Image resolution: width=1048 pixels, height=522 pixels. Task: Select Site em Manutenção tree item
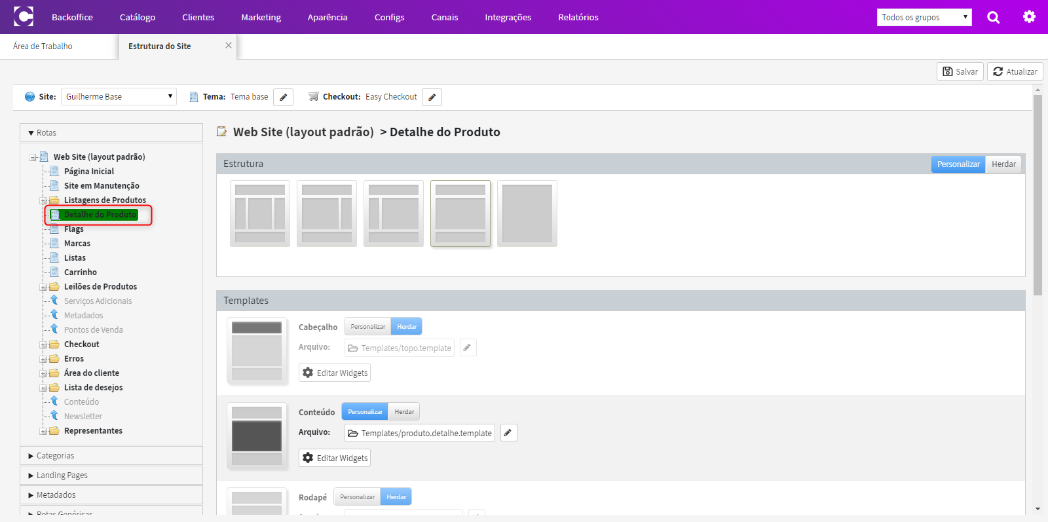(x=102, y=186)
